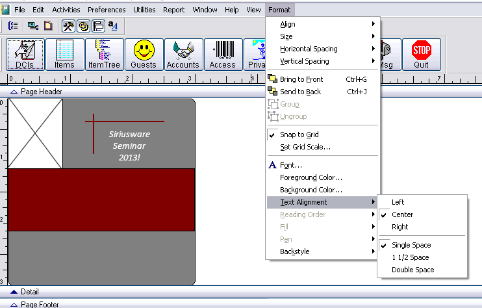Open the Access barcode module
The width and height of the screenshot is (482, 308).
223,55
